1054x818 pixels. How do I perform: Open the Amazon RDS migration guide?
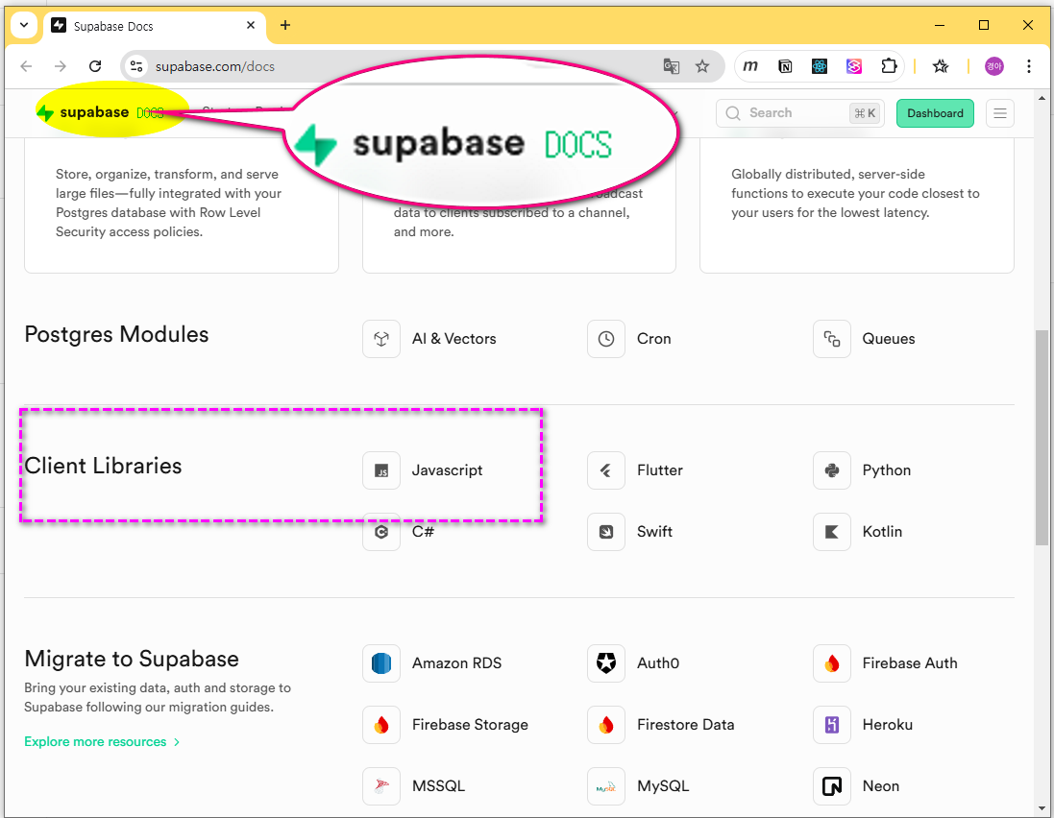381,663
